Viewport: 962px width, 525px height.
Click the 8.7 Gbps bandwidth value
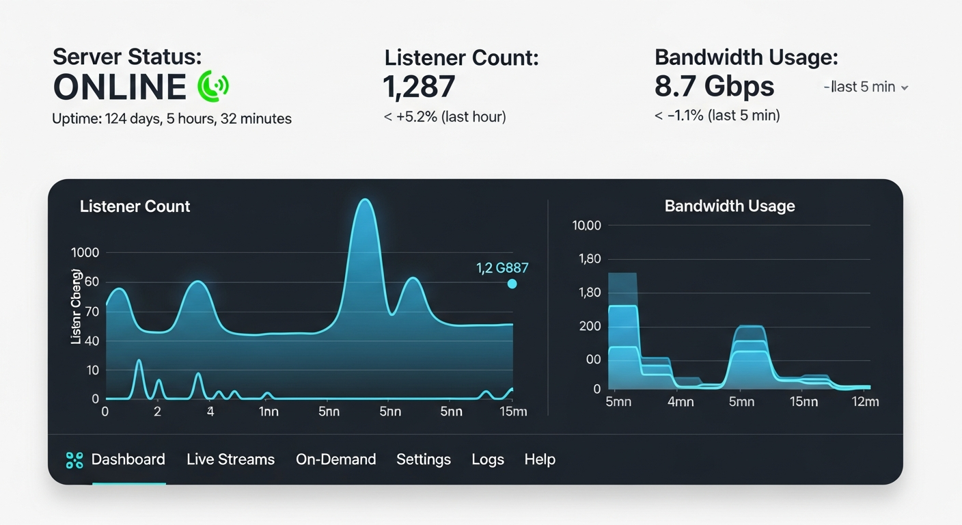(715, 87)
